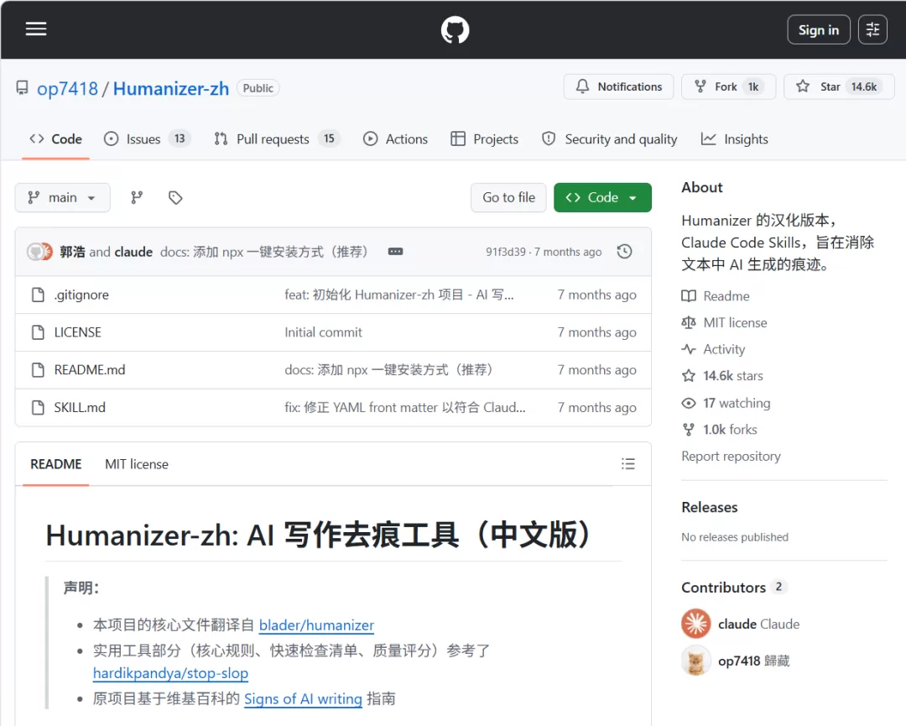Open the 'feat: 初始化 Humanizer-zh' commit message

[x=399, y=295]
